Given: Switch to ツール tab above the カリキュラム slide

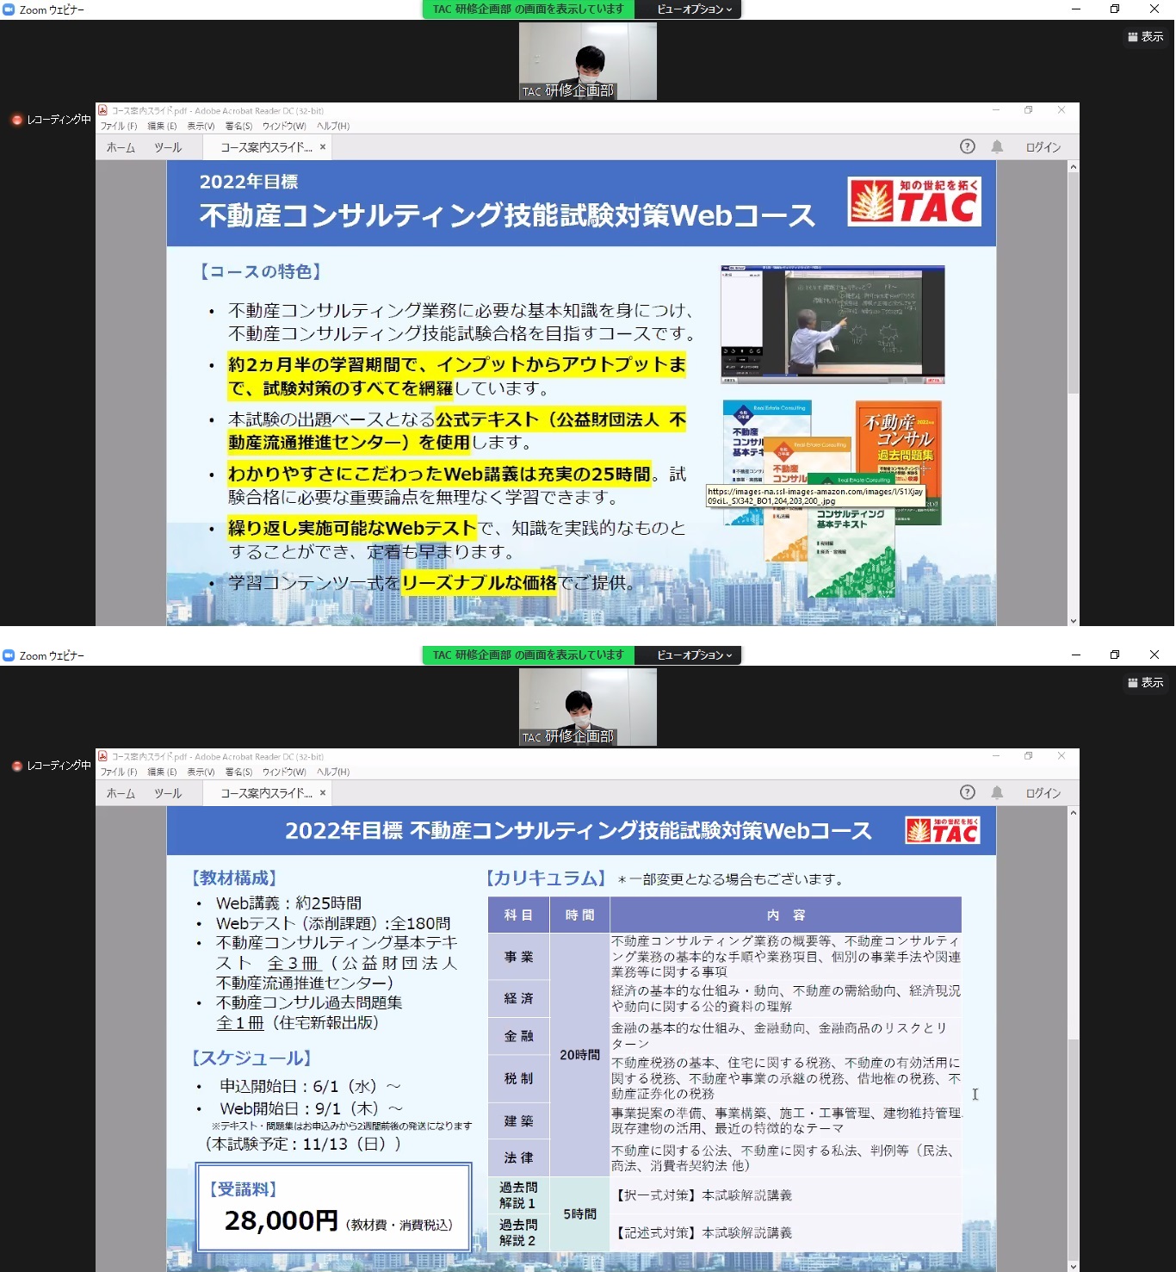Looking at the screenshot, I should [x=168, y=793].
